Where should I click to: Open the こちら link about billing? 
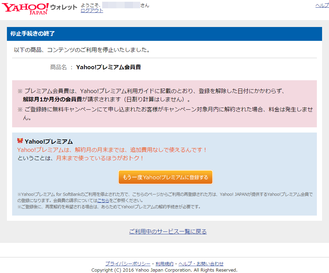pyautogui.click(x=103, y=200)
